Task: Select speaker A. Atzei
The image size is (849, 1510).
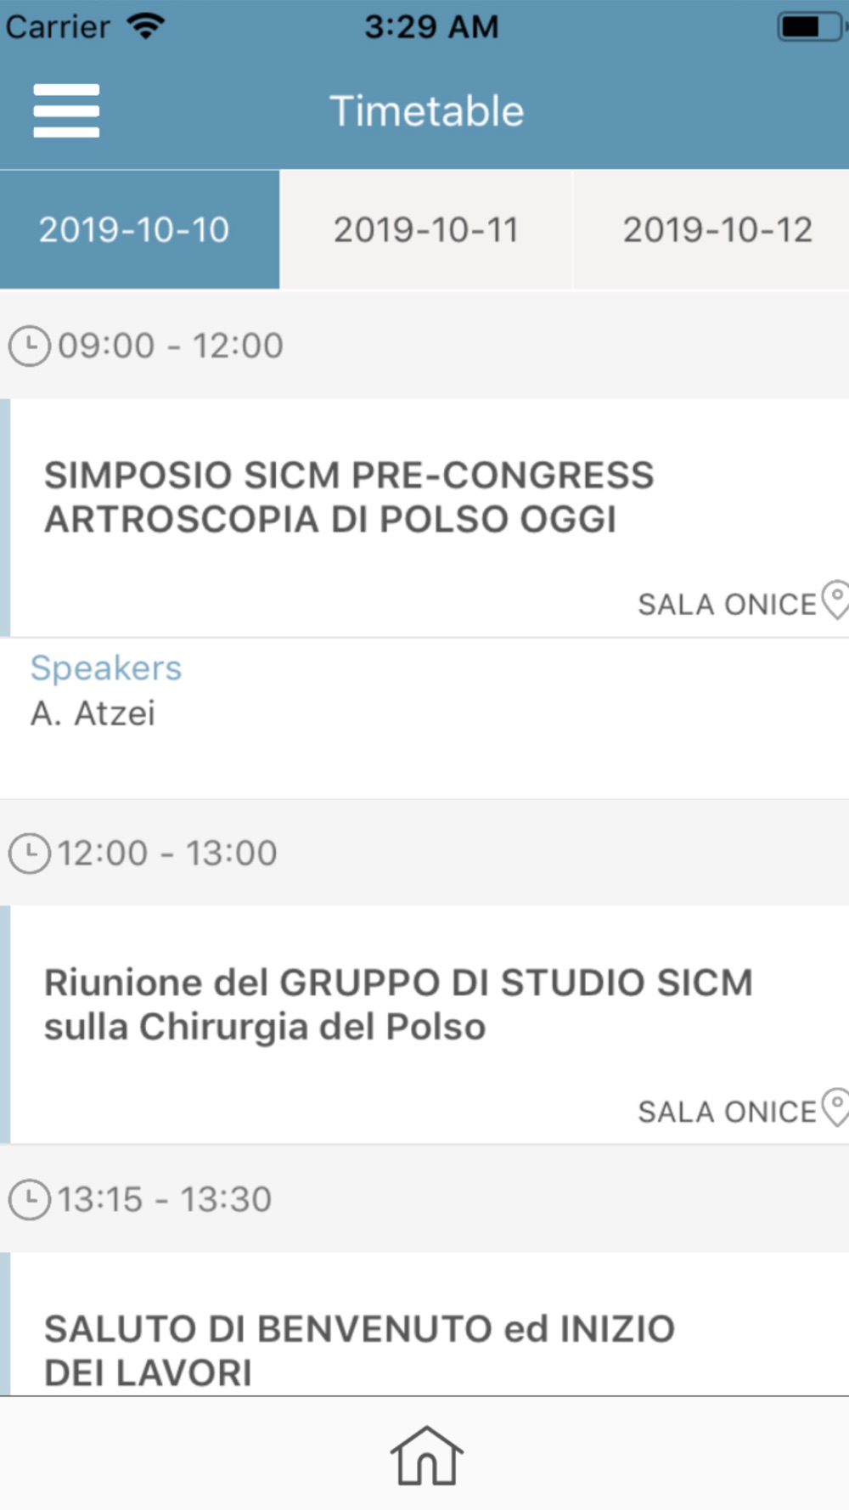Action: point(93,713)
